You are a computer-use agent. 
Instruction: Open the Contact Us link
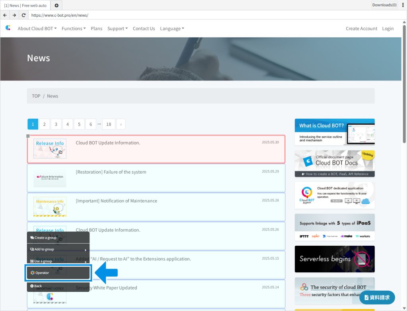(x=144, y=29)
